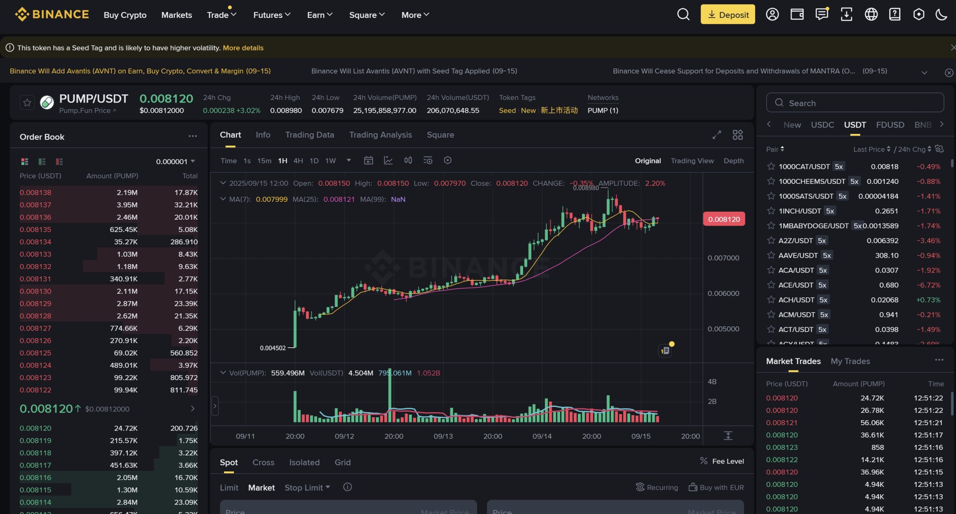The image size is (956, 514).
Task: Open the user profile account icon
Action: click(772, 15)
